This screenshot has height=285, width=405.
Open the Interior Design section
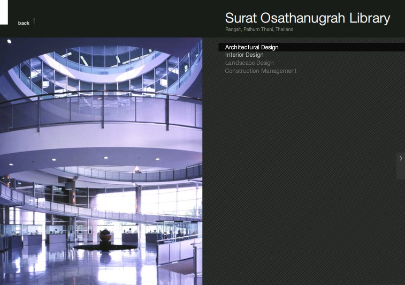click(244, 55)
